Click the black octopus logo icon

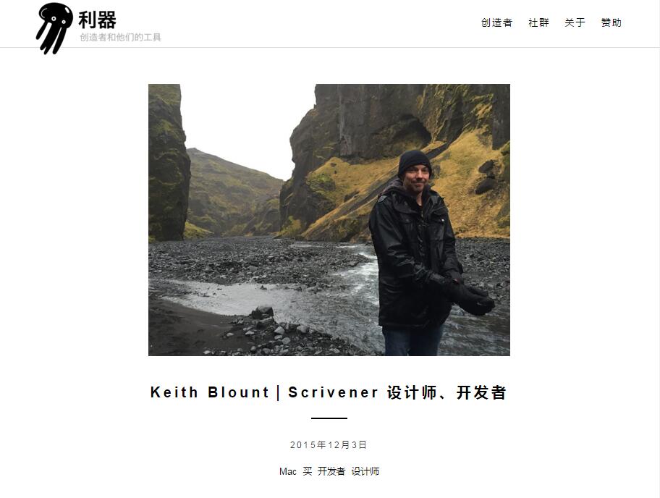coord(54,28)
